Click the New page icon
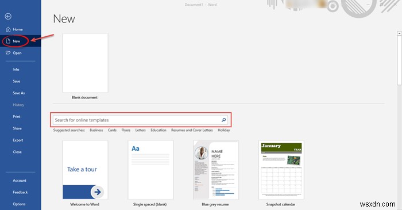Screen dimensions: 402x210 point(8,41)
